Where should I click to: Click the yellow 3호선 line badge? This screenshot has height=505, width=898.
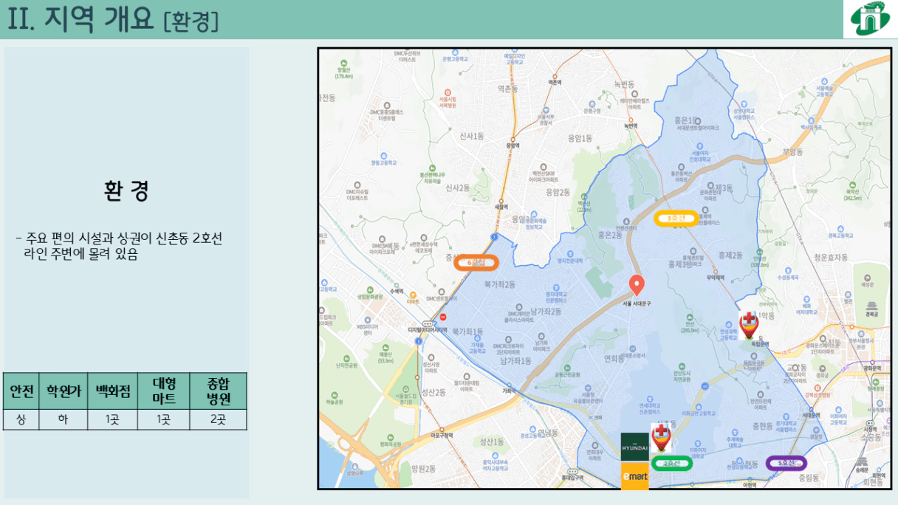(x=676, y=218)
